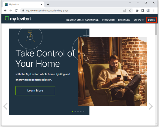
Task: Go to previous carousel slide arrow
Action: click(x=5, y=106)
